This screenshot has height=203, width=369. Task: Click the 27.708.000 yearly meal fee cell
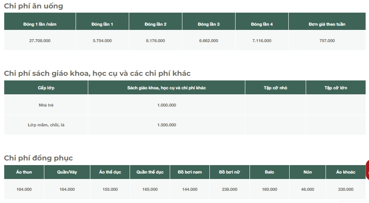tap(40, 41)
